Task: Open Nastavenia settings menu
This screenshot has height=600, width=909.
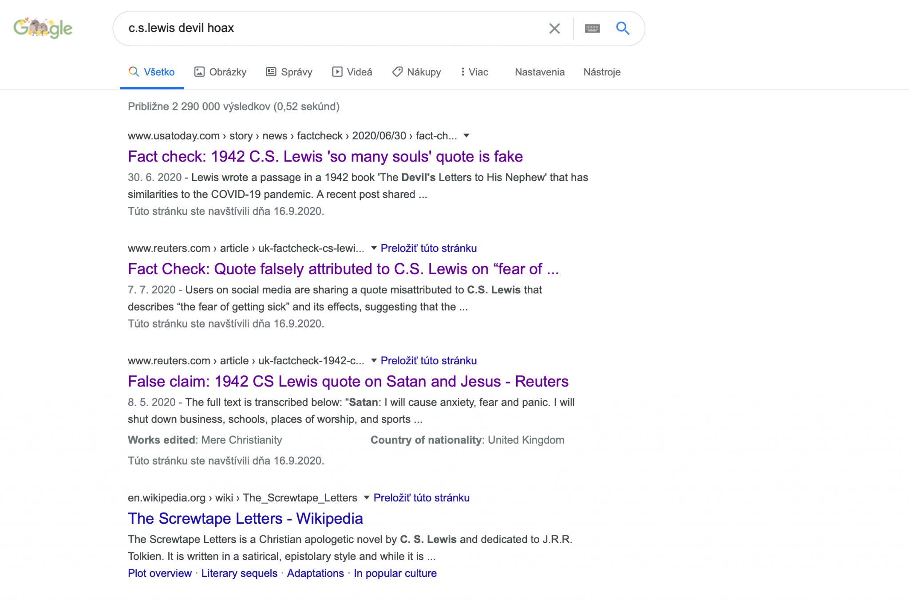Action: click(540, 72)
